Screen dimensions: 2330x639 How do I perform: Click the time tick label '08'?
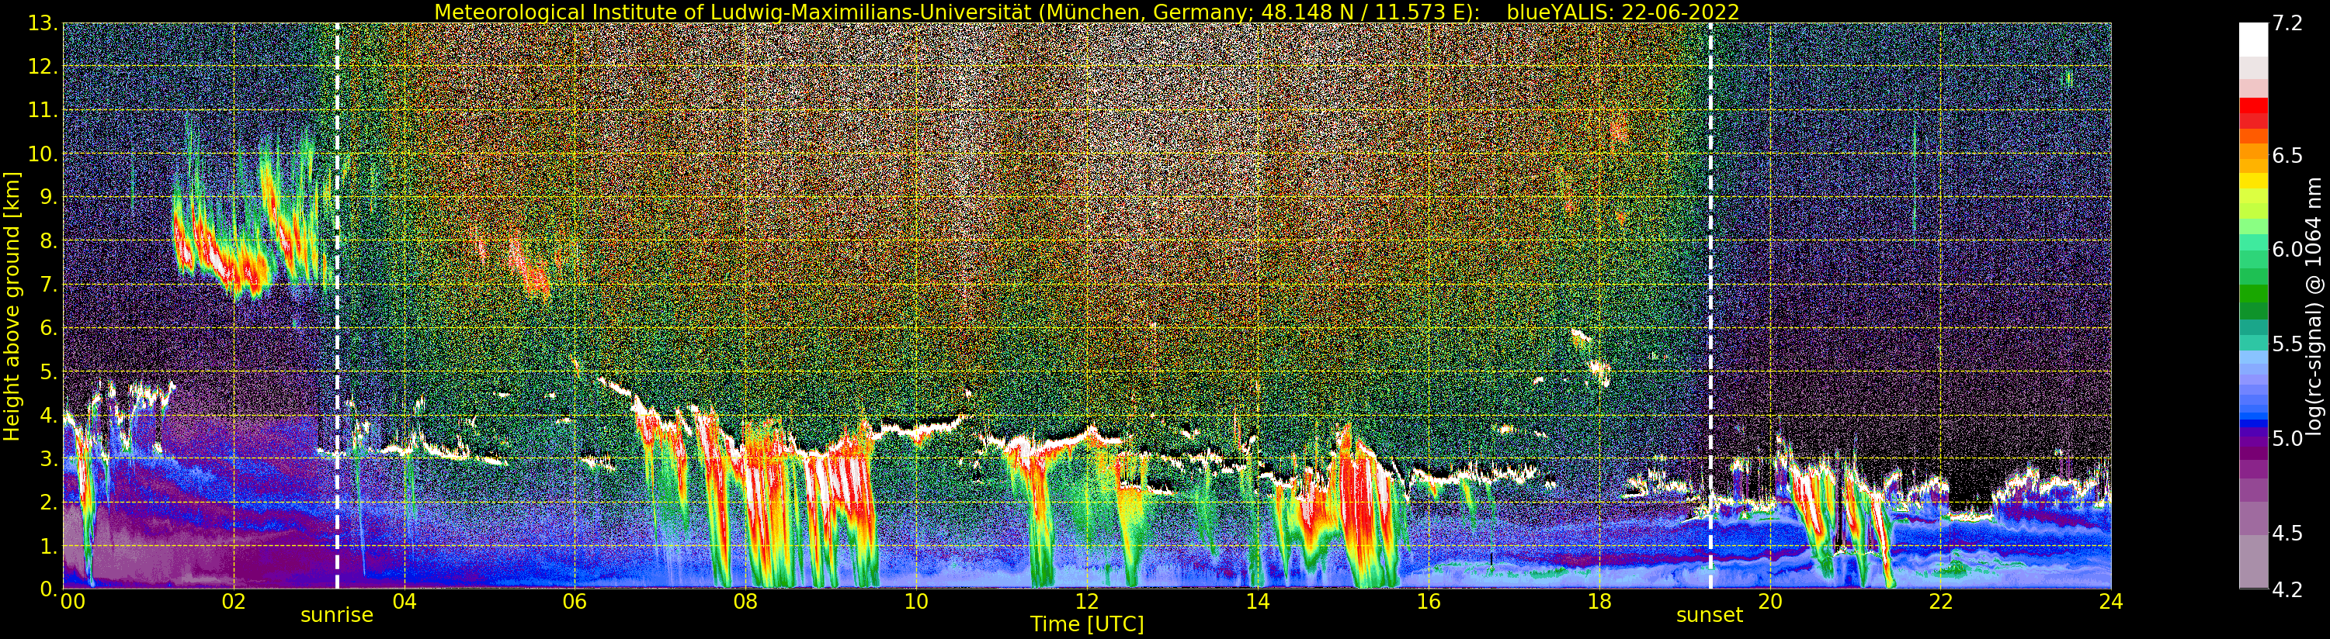pos(745,601)
